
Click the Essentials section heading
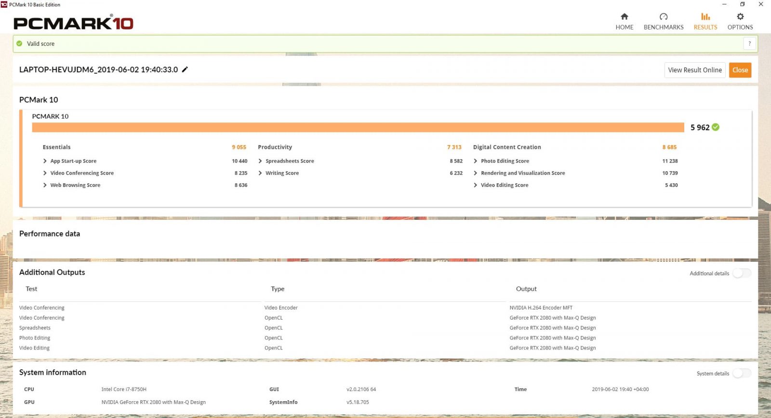pos(56,147)
